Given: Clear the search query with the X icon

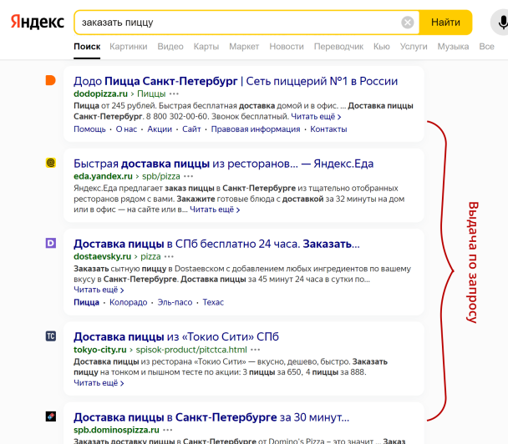Looking at the screenshot, I should click(407, 23).
